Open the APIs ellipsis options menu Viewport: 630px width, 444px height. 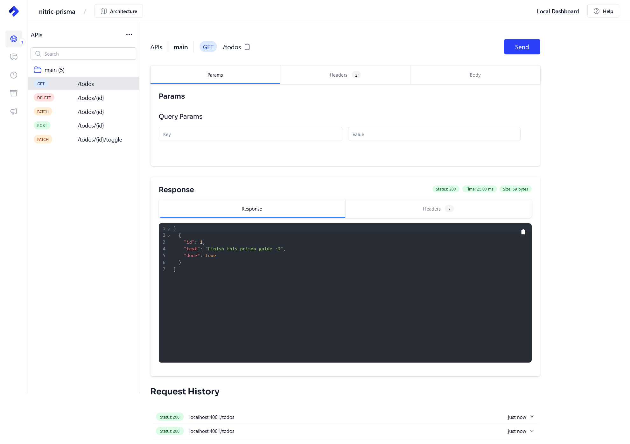click(129, 35)
